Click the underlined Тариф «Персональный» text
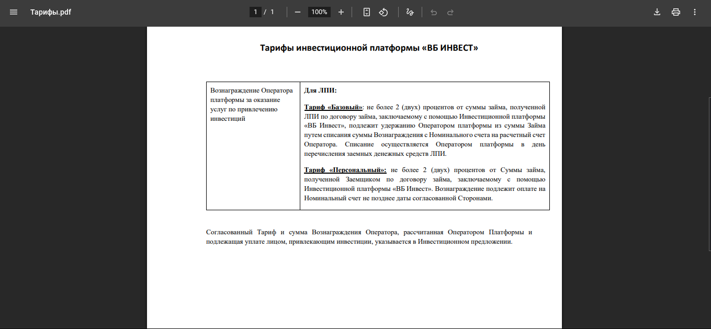The width and height of the screenshot is (711, 329). [345, 170]
